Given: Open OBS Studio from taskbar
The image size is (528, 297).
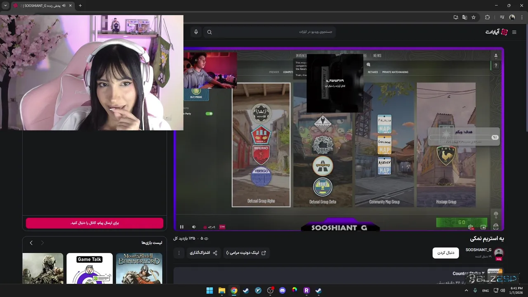Looking at the screenshot, I should pyautogui.click(x=270, y=290).
